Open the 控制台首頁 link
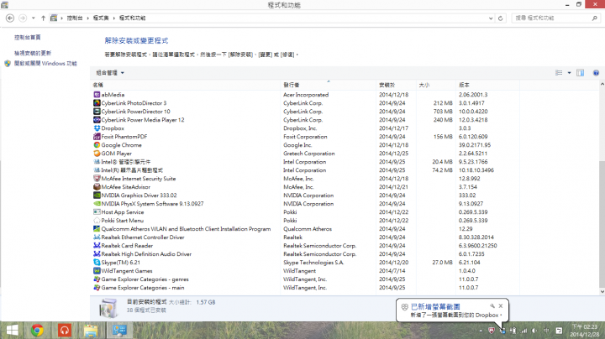Viewport: 605px width, 339px height. point(28,38)
